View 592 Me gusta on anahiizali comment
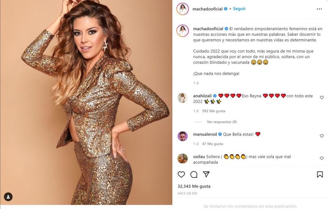328x209 pixels. click(x=214, y=111)
